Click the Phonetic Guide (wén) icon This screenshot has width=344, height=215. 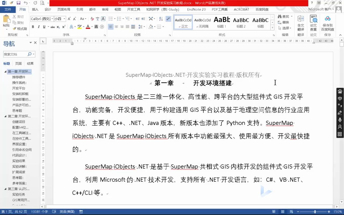(98, 19)
